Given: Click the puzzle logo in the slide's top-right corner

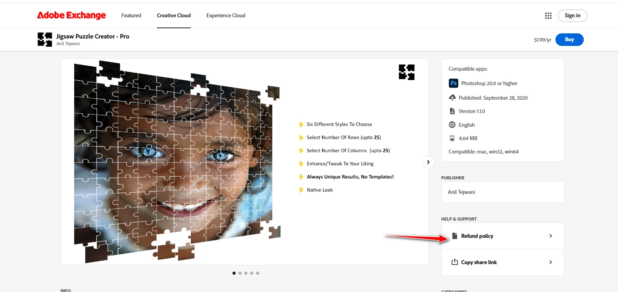Looking at the screenshot, I should 407,72.
